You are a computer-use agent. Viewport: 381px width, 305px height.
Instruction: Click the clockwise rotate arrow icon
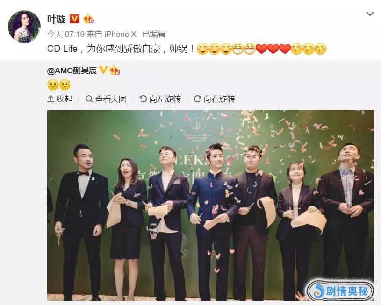(197, 99)
